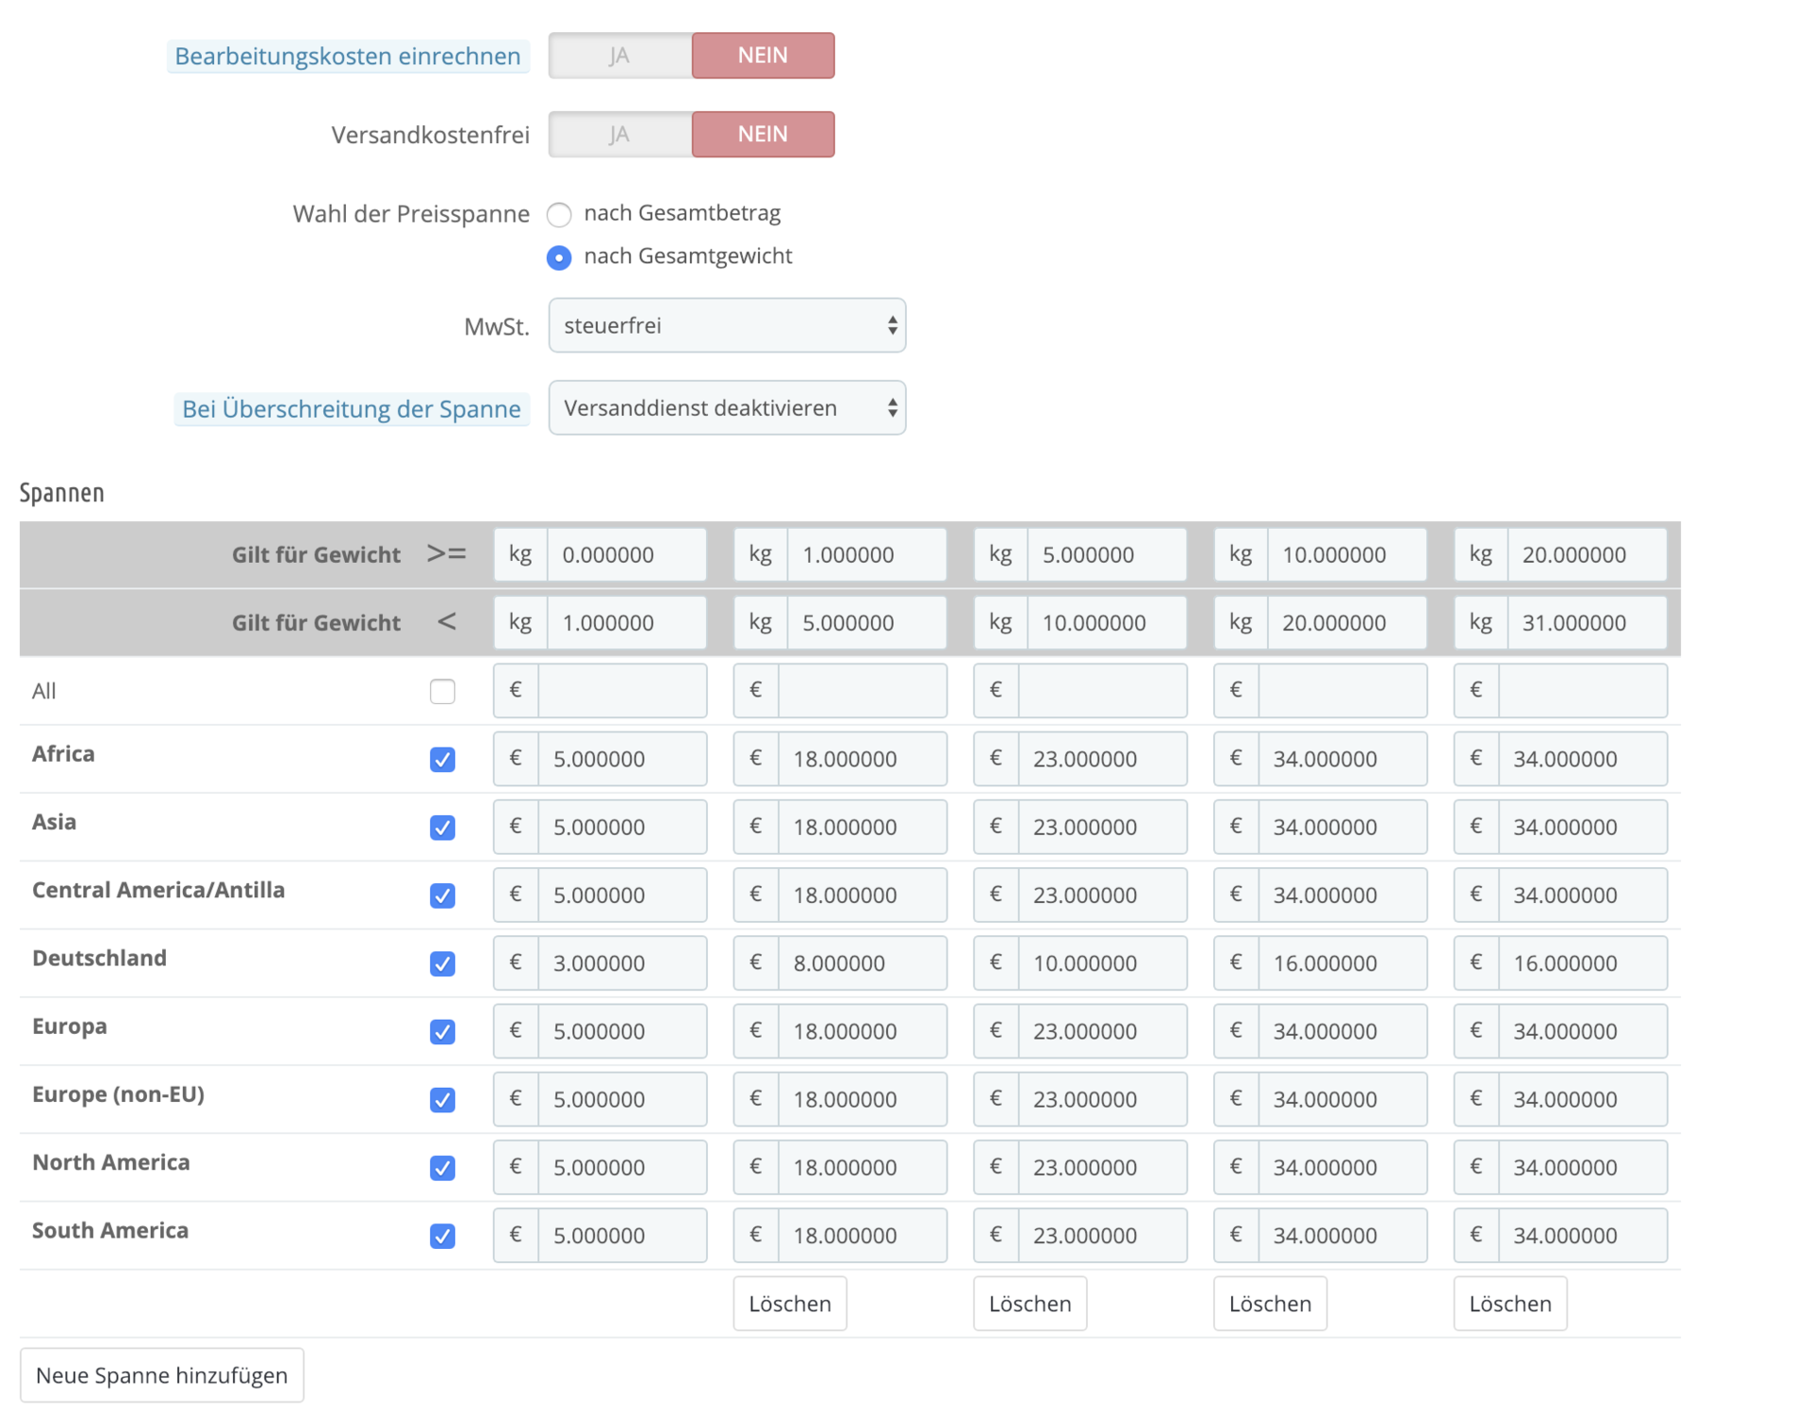1810x1428 pixels.
Task: Select nach Gesamtbetrag radio option
Action: tap(559, 215)
